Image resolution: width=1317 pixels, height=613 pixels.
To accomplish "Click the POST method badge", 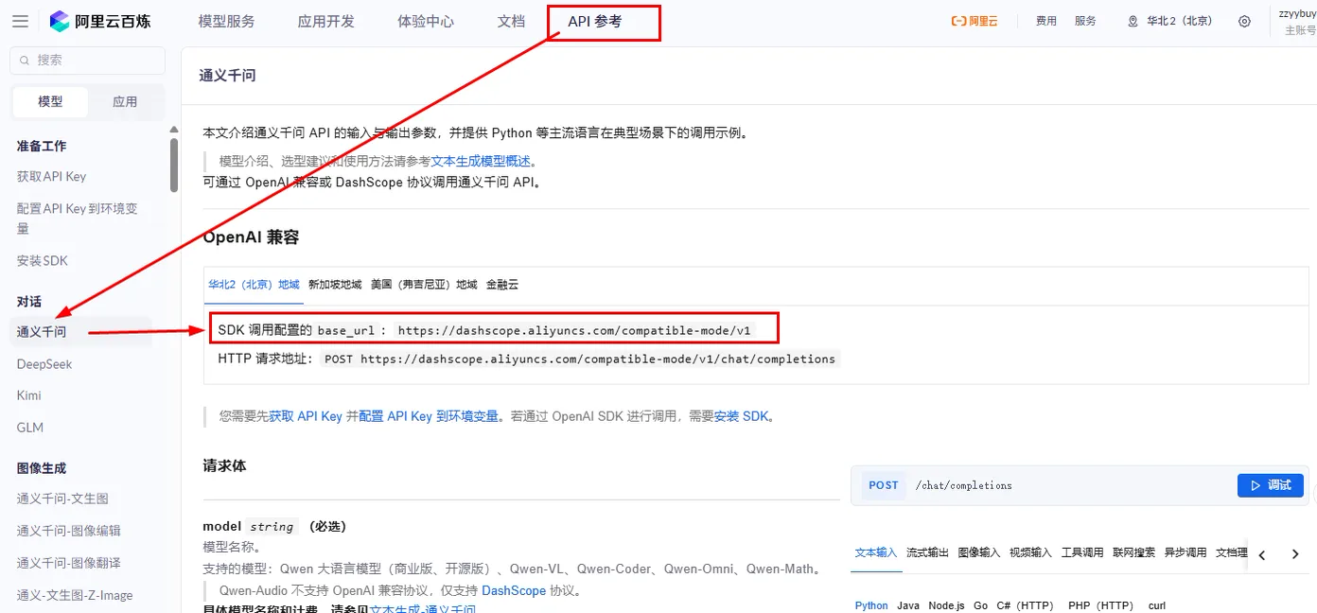I will [x=884, y=485].
